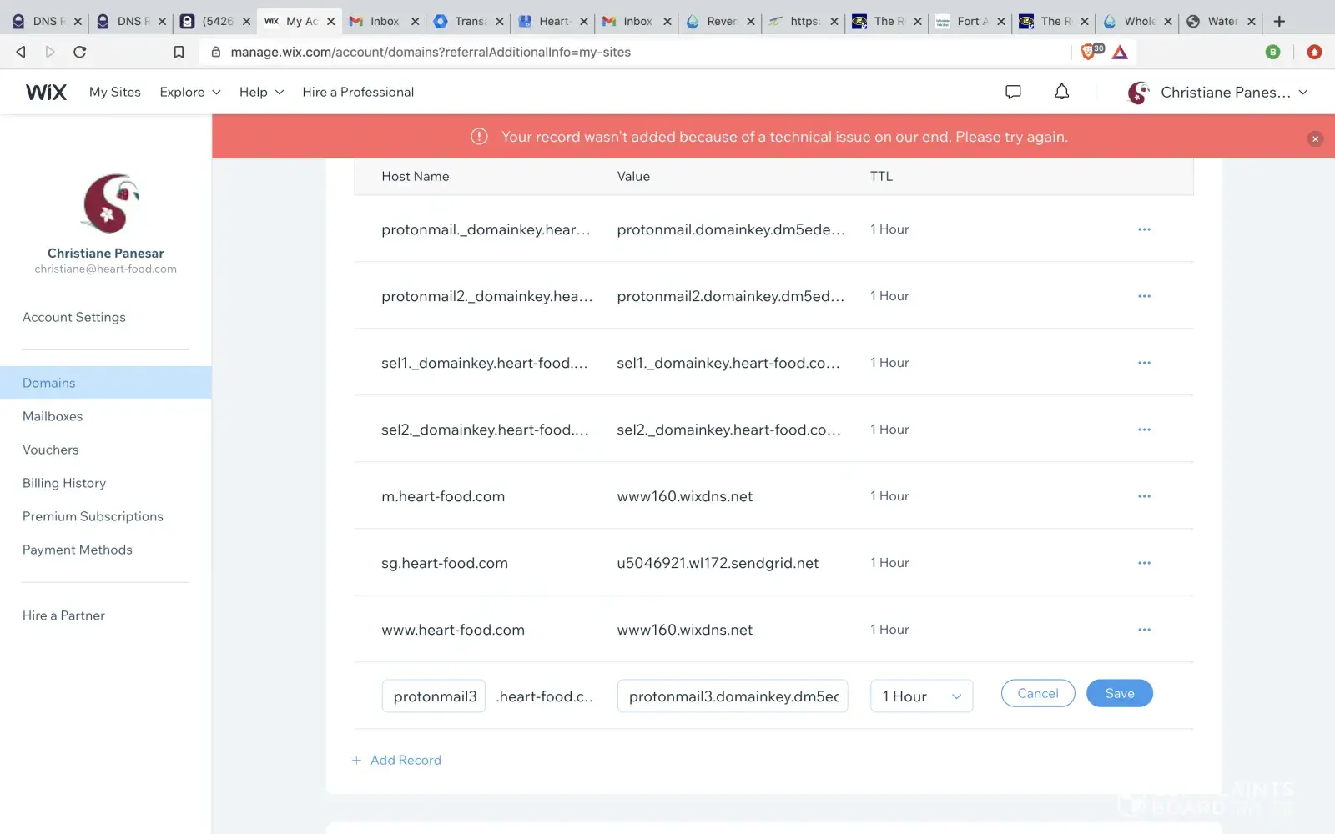
Task: Expand the TTL 1 Hour dropdown
Action: (x=921, y=696)
